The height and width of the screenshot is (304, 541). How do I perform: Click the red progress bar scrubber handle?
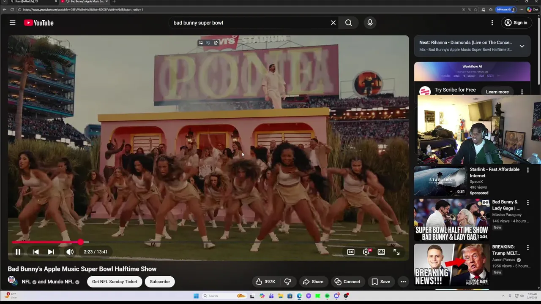pos(80,242)
